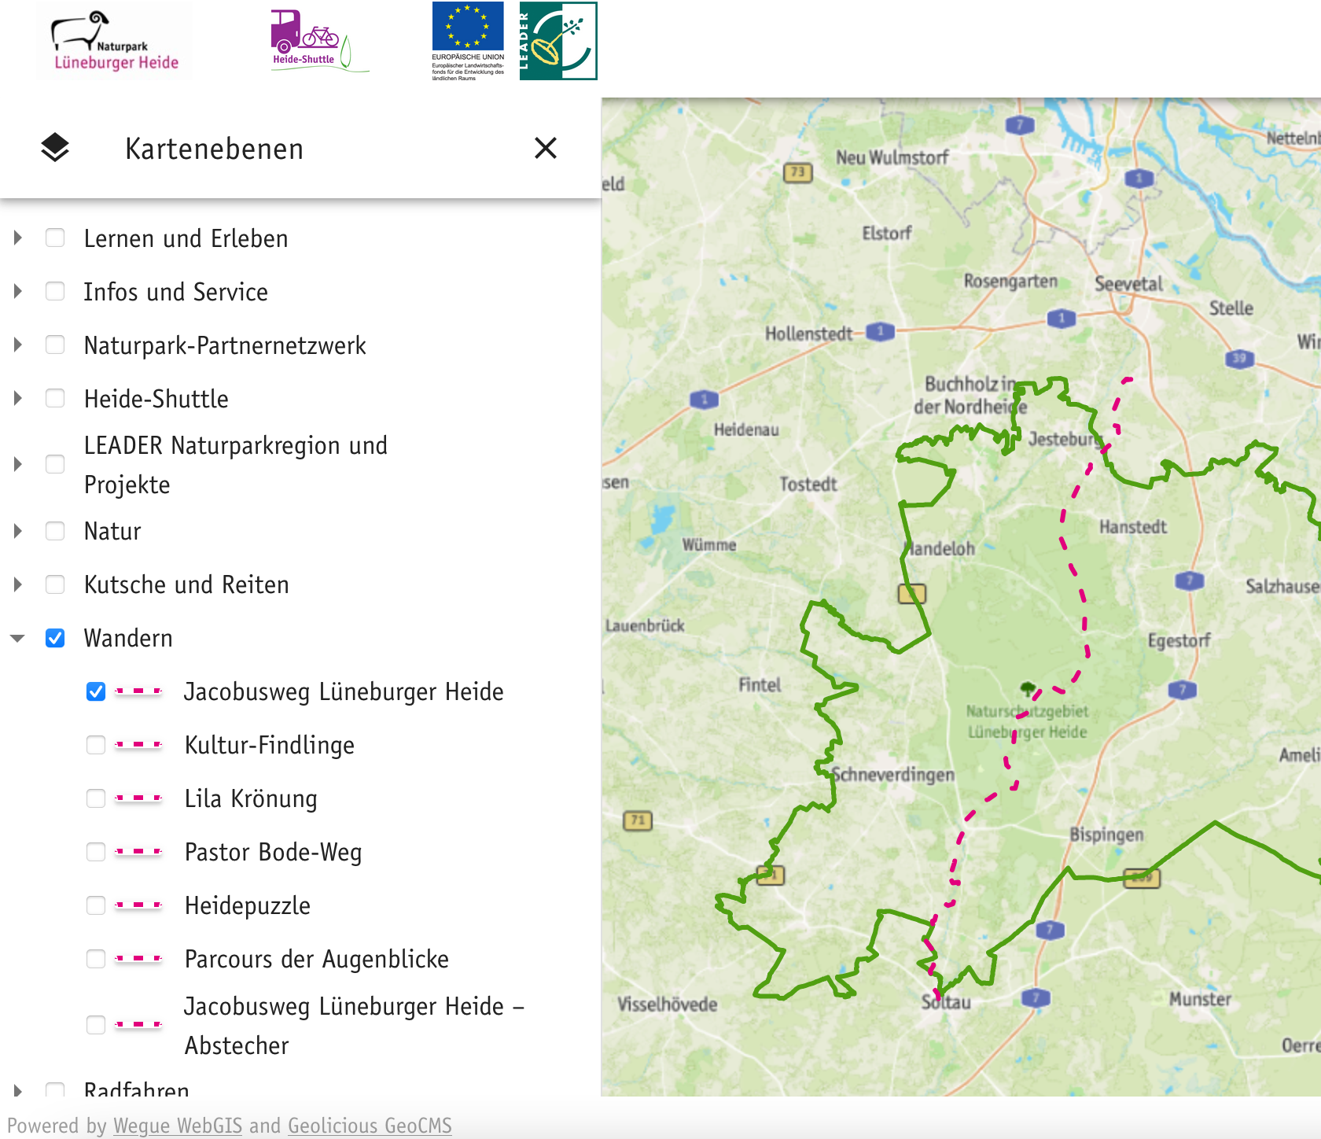Open the Heide-Shuttle logo
The width and height of the screenshot is (1321, 1139).
click(x=319, y=41)
